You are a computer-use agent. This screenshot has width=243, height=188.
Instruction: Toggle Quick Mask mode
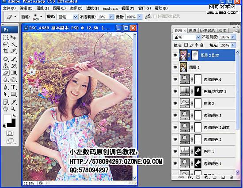[10, 133]
